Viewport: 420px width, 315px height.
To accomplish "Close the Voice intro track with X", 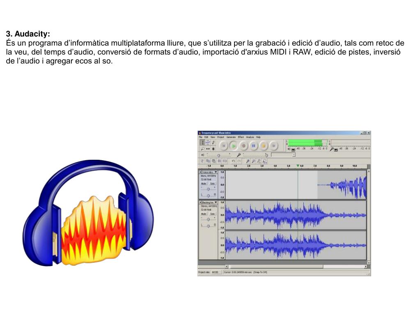I will [200, 172].
